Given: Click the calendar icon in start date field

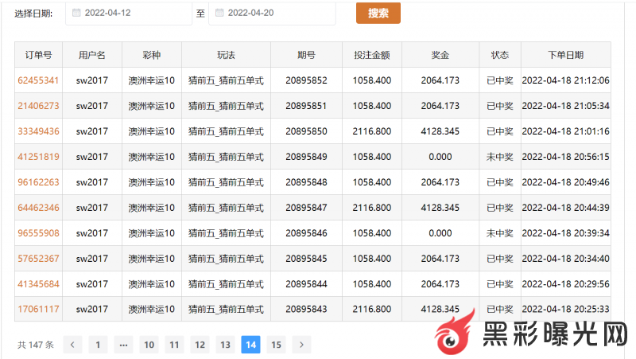Looking at the screenshot, I should tap(76, 13).
